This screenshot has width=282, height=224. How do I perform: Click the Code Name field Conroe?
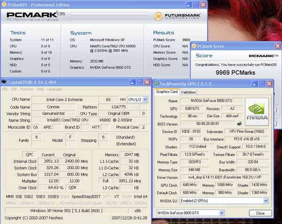(x=53, y=107)
